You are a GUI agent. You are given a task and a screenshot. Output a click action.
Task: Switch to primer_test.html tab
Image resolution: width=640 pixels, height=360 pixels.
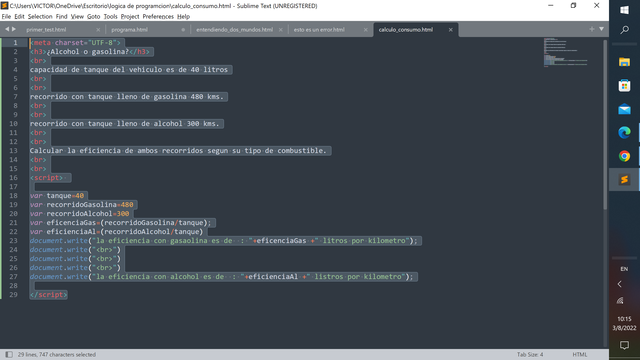point(46,29)
